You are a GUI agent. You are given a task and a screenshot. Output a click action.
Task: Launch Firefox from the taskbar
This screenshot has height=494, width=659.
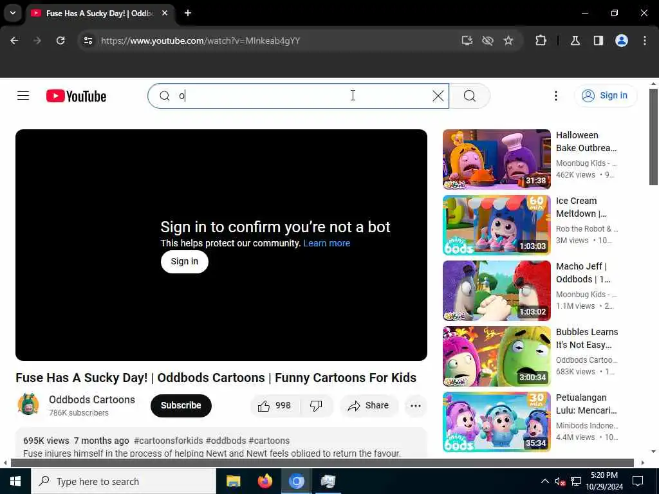click(x=265, y=481)
